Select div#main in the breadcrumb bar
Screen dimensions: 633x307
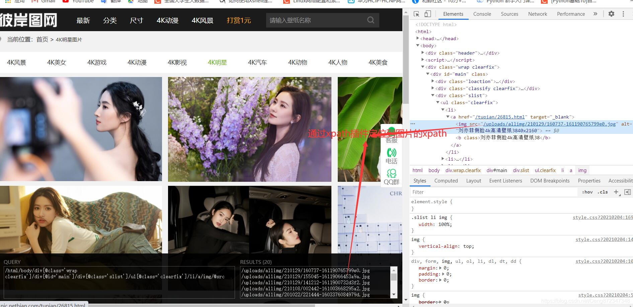(x=497, y=170)
